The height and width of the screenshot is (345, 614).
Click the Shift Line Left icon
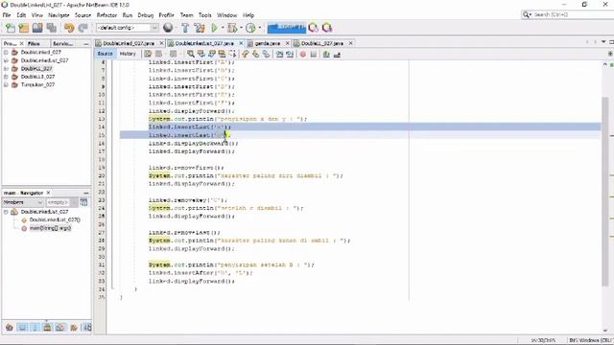click(279, 54)
